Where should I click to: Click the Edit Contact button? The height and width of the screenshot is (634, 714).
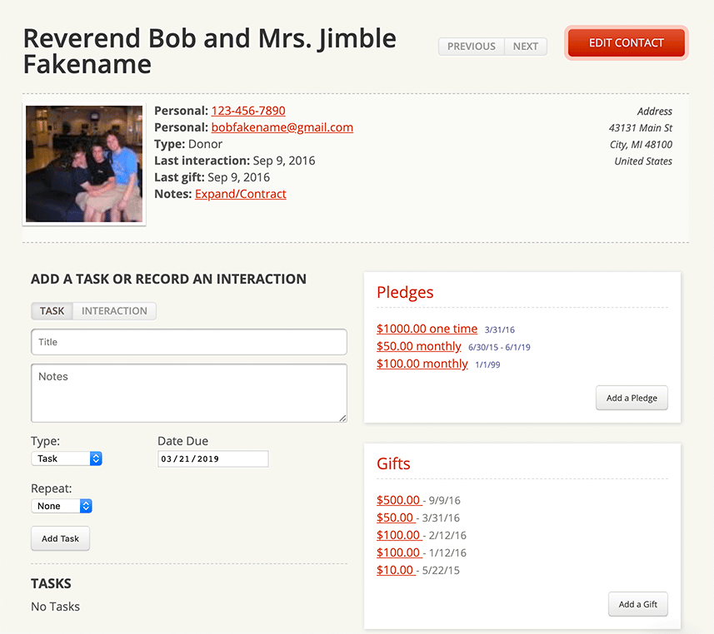pyautogui.click(x=626, y=43)
